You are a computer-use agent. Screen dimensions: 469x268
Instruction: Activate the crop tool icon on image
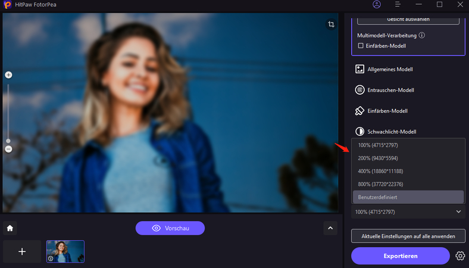pyautogui.click(x=331, y=24)
